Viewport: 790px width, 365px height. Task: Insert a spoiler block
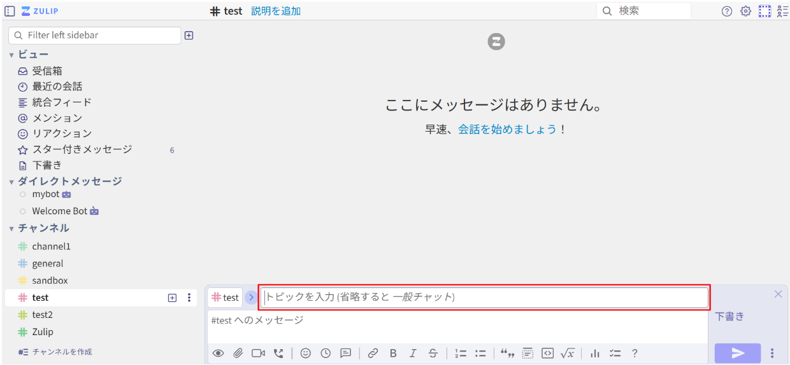coord(528,354)
